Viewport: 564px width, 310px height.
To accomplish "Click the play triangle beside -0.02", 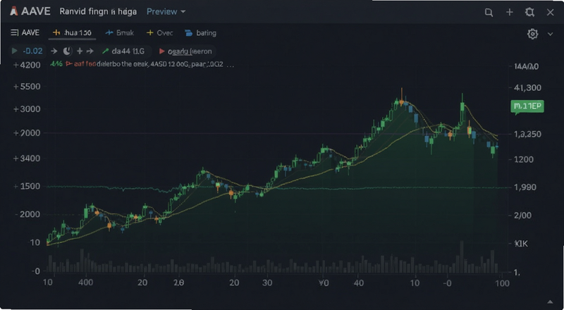I will point(15,51).
